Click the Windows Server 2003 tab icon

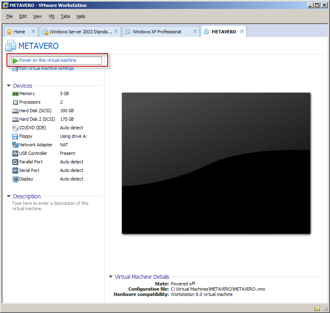pyautogui.click(x=45, y=32)
